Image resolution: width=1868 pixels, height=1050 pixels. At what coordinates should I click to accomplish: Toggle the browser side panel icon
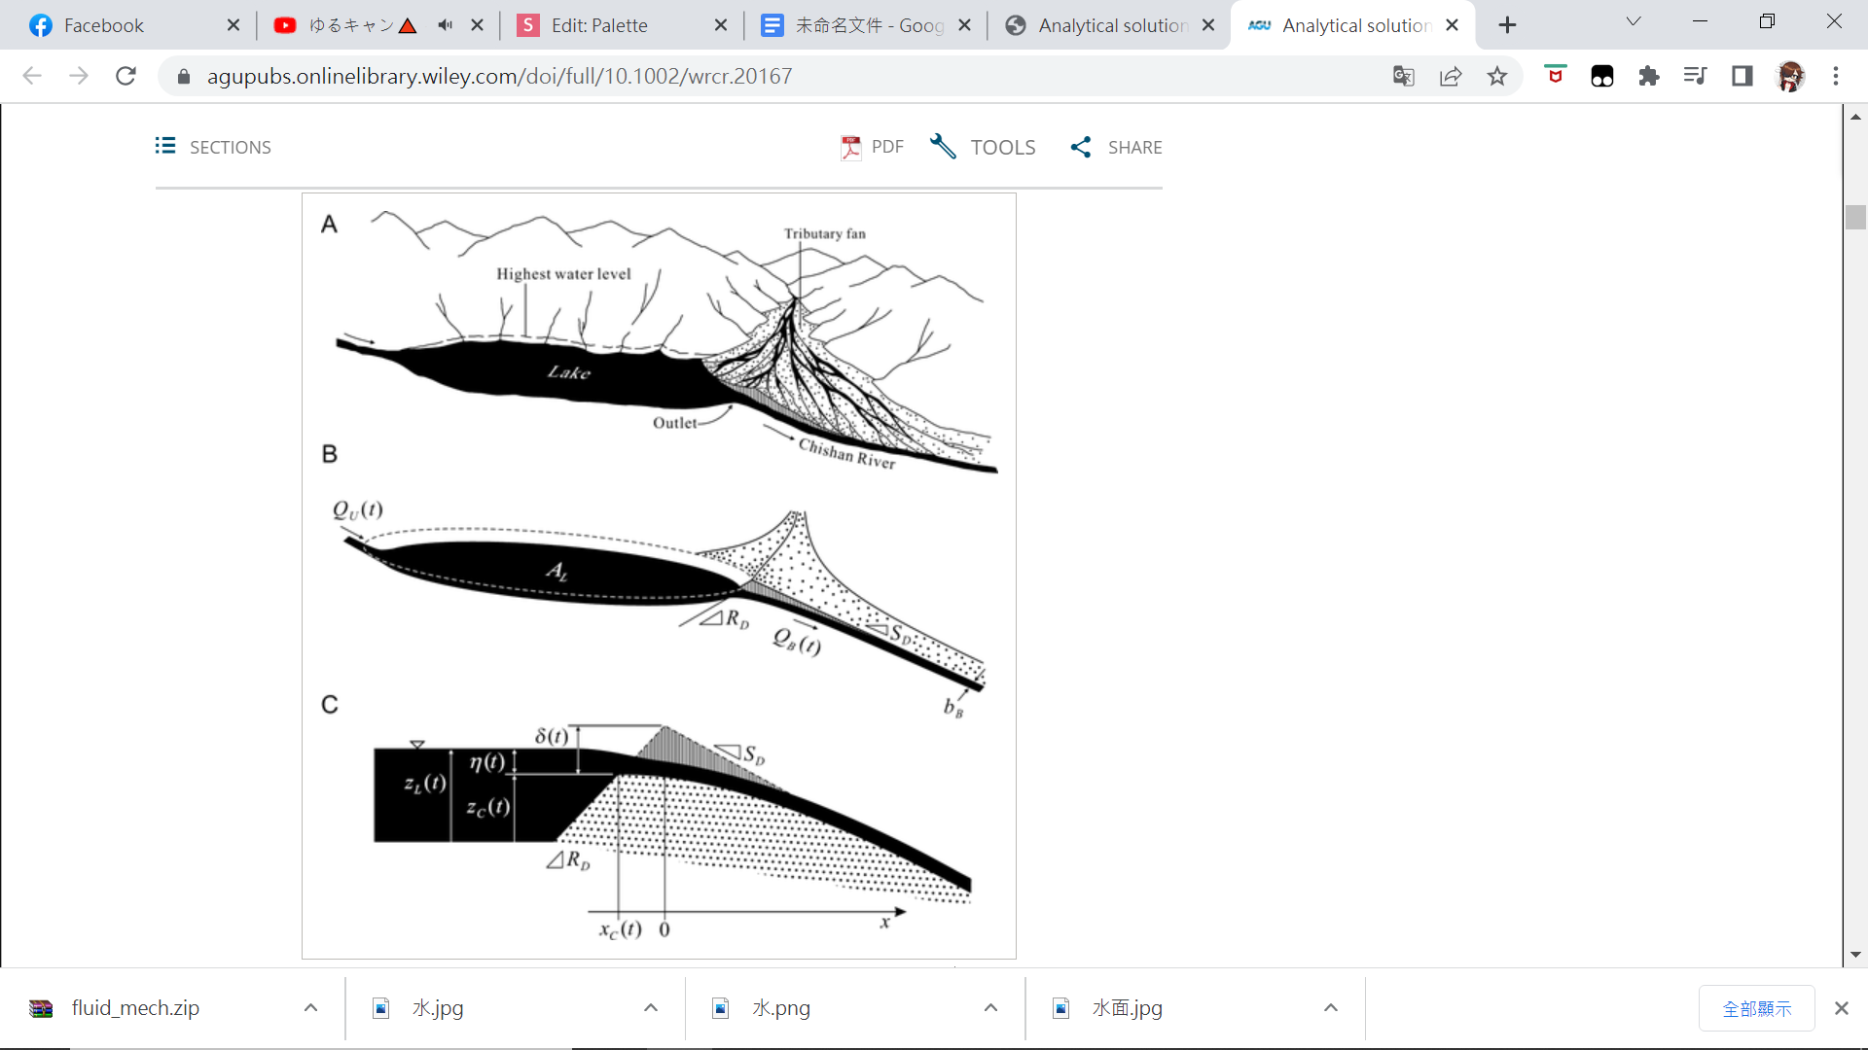pyautogui.click(x=1742, y=76)
